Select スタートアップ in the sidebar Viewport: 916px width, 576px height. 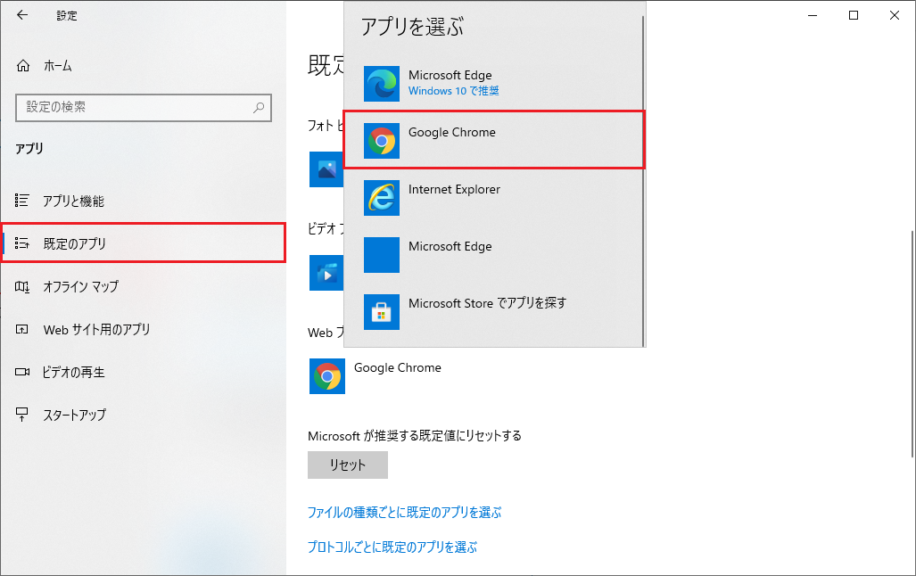pos(74,415)
